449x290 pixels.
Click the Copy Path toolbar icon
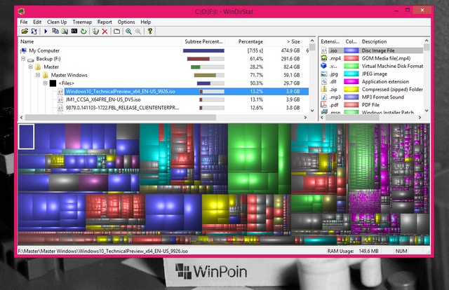click(x=55, y=32)
